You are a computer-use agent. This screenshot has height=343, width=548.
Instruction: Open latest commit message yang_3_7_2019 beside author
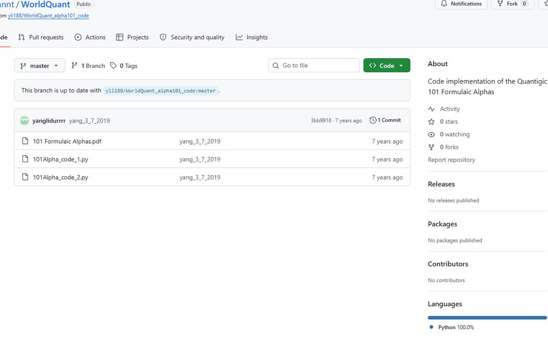pos(90,121)
